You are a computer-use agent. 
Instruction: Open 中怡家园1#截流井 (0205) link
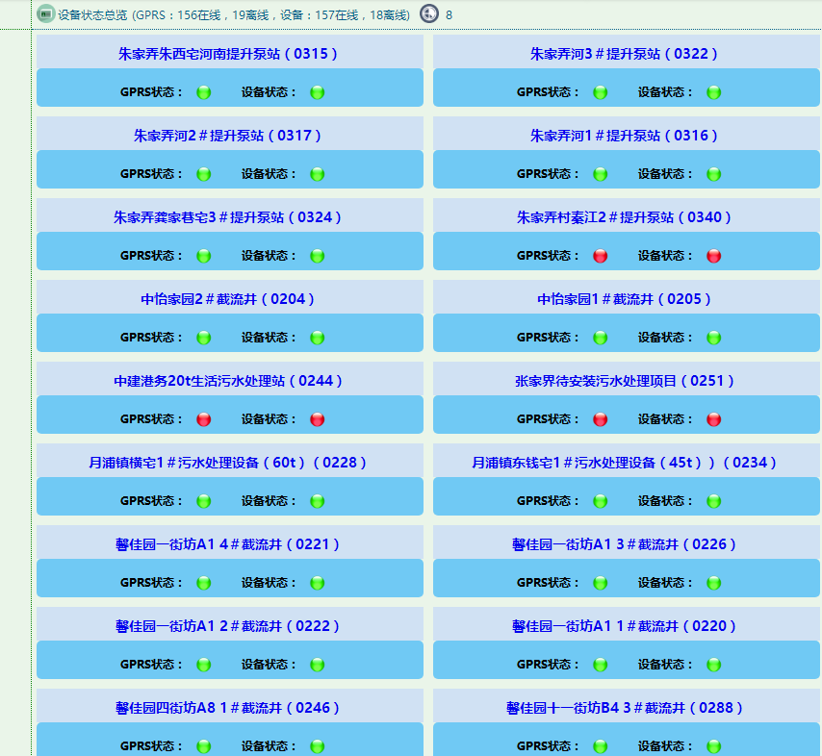[624, 298]
